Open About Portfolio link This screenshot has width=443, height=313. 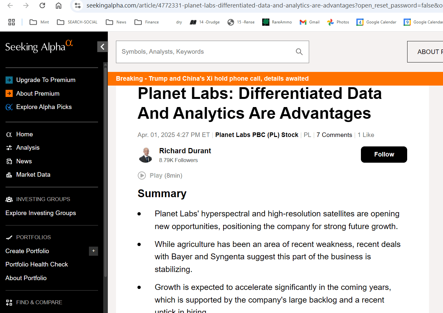(x=26, y=278)
